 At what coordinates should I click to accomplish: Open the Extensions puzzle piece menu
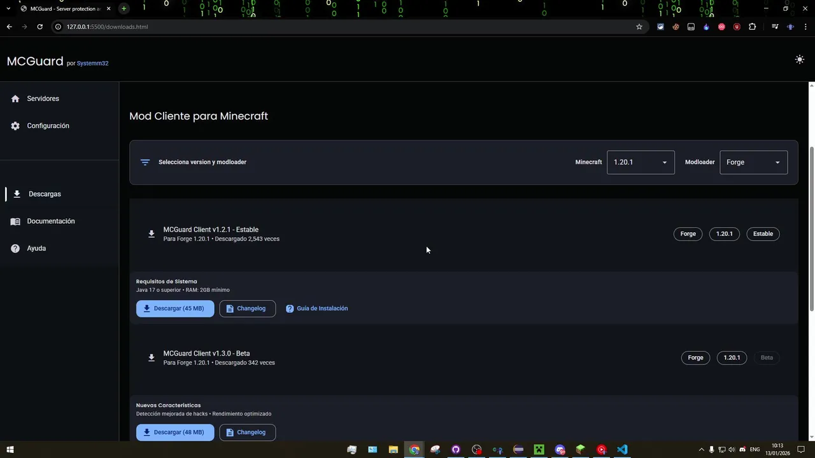(x=752, y=27)
